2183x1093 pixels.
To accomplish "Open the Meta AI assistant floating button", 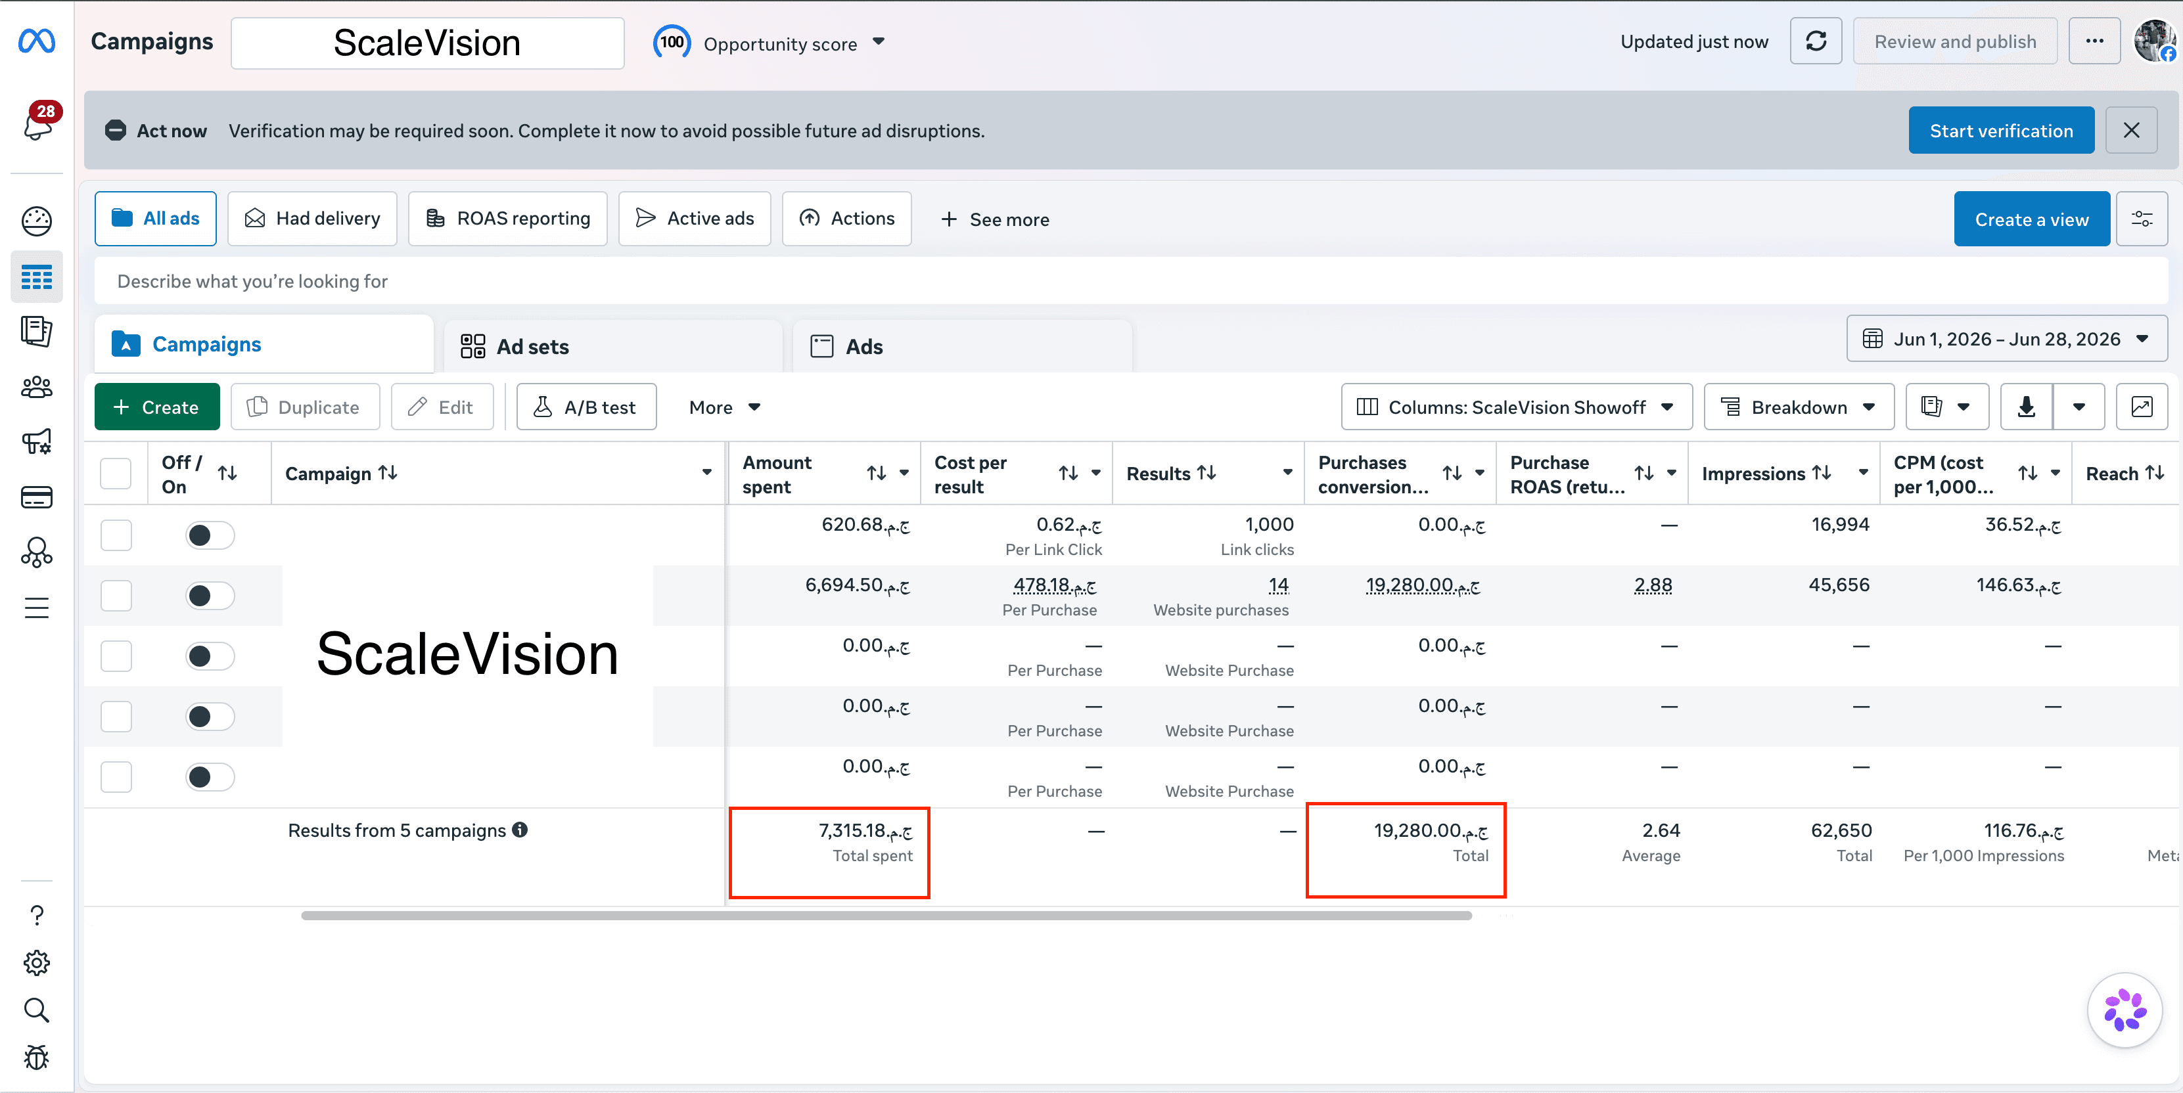I will coord(2125,1011).
